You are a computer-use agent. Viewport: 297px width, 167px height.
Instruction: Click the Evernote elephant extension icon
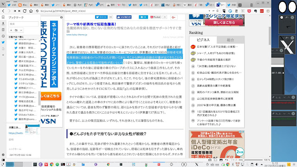coord(255,11)
